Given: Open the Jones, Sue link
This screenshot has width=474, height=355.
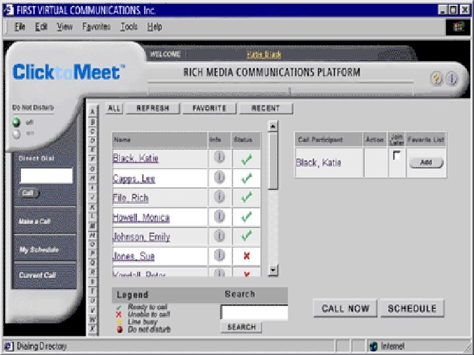Looking at the screenshot, I should (134, 256).
